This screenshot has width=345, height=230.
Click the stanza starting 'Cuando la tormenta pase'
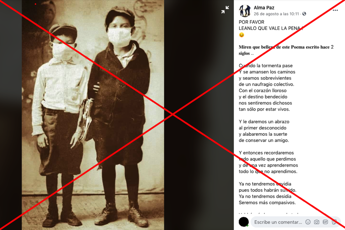pyautogui.click(x=267, y=87)
